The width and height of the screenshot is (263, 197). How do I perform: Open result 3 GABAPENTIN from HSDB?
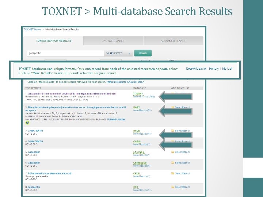35,131
